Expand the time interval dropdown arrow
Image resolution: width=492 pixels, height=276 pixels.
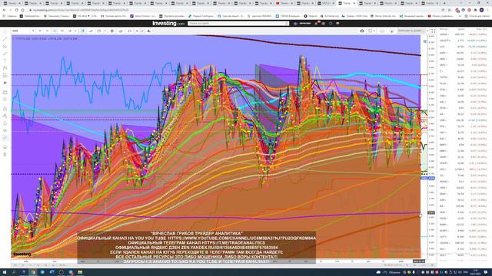pyautogui.click(x=75, y=31)
